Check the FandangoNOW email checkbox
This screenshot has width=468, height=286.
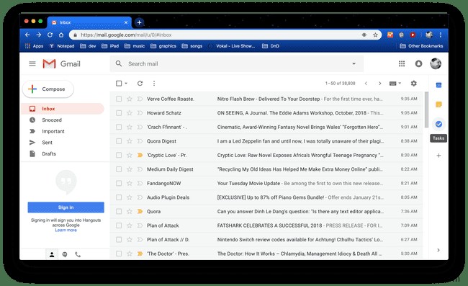point(119,183)
